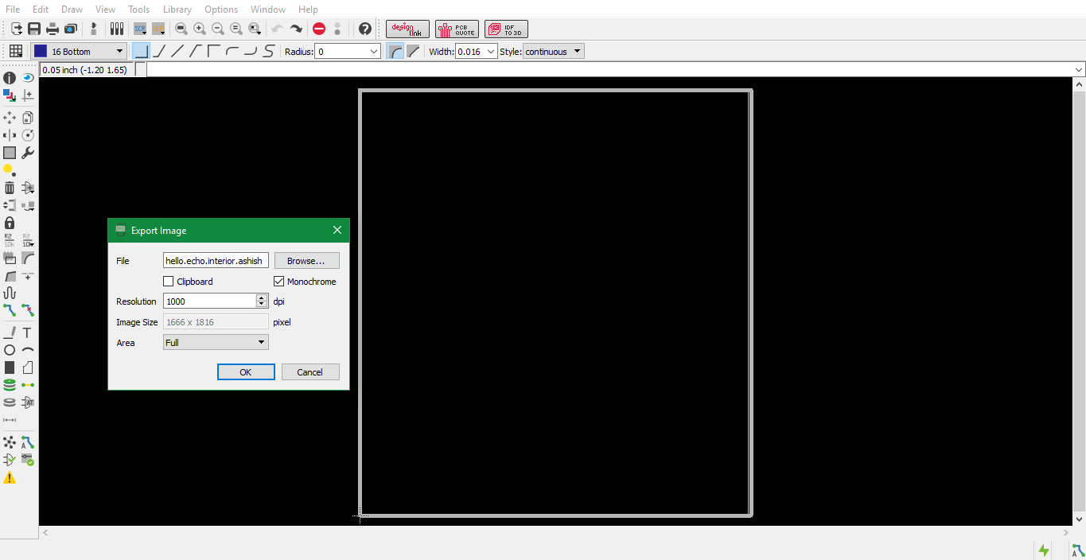Click the design link button
This screenshot has width=1086, height=560.
(407, 29)
